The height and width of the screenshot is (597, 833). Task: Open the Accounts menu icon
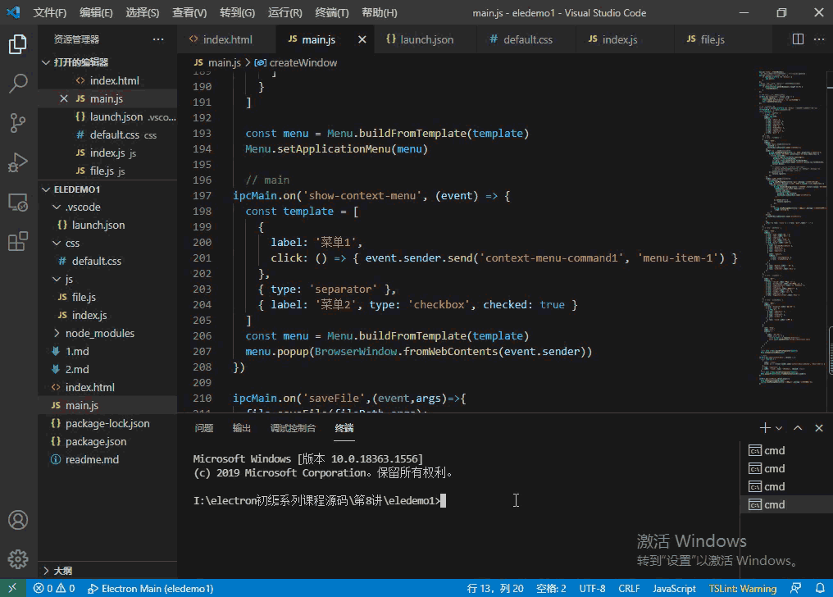pos(18,520)
